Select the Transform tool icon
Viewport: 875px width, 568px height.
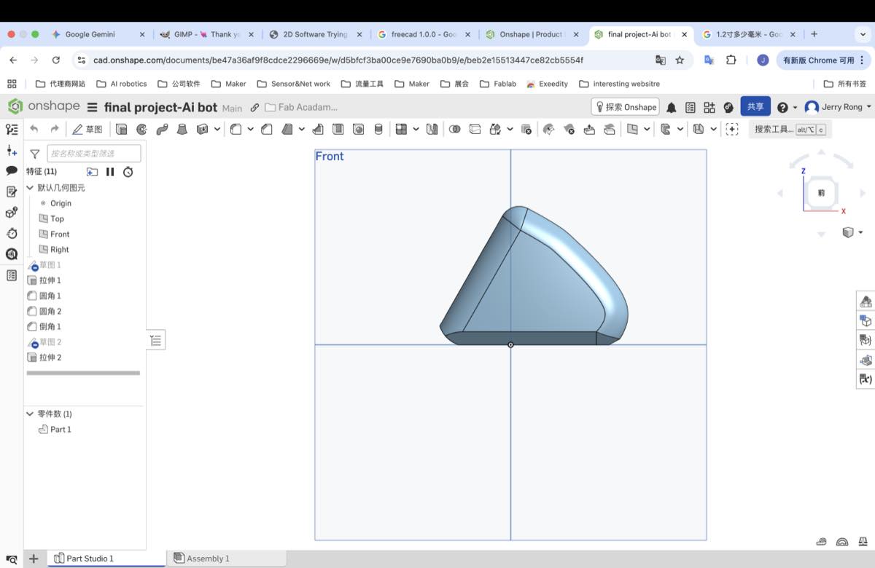pyautogui.click(x=495, y=129)
